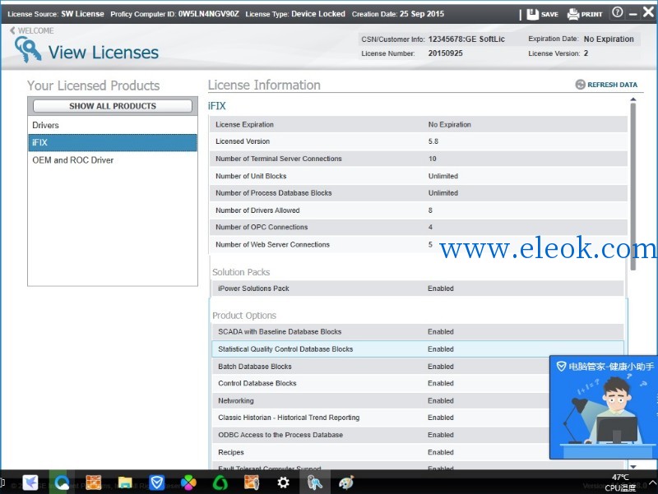Image resolution: width=658 pixels, height=494 pixels.
Task: Select Drivers in licensed products list
Action: [x=113, y=125]
